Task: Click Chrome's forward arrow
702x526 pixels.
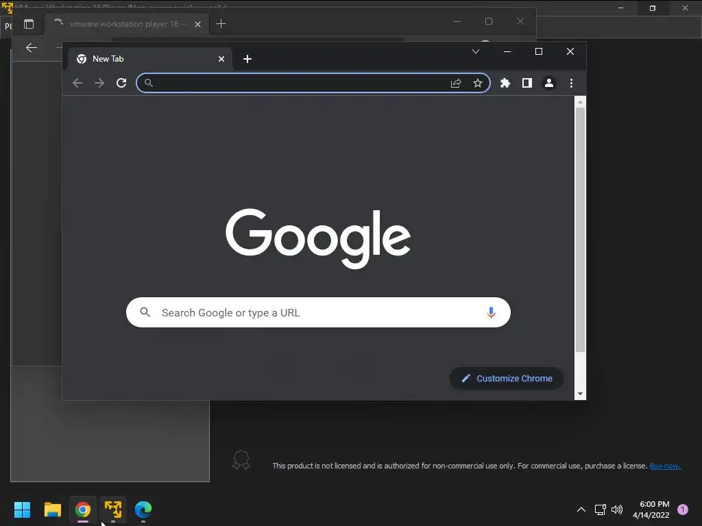Action: tap(99, 83)
